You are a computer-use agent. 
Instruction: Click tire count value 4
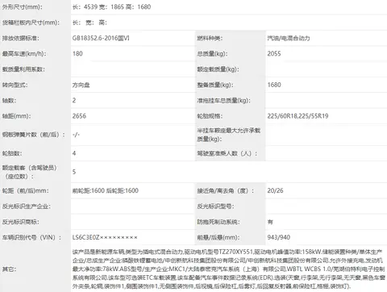coord(74,153)
